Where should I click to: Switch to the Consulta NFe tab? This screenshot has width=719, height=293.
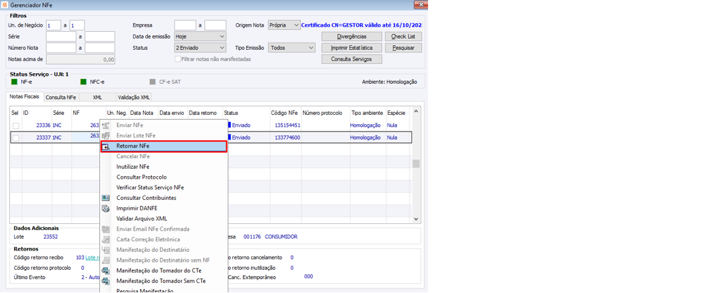(x=61, y=98)
